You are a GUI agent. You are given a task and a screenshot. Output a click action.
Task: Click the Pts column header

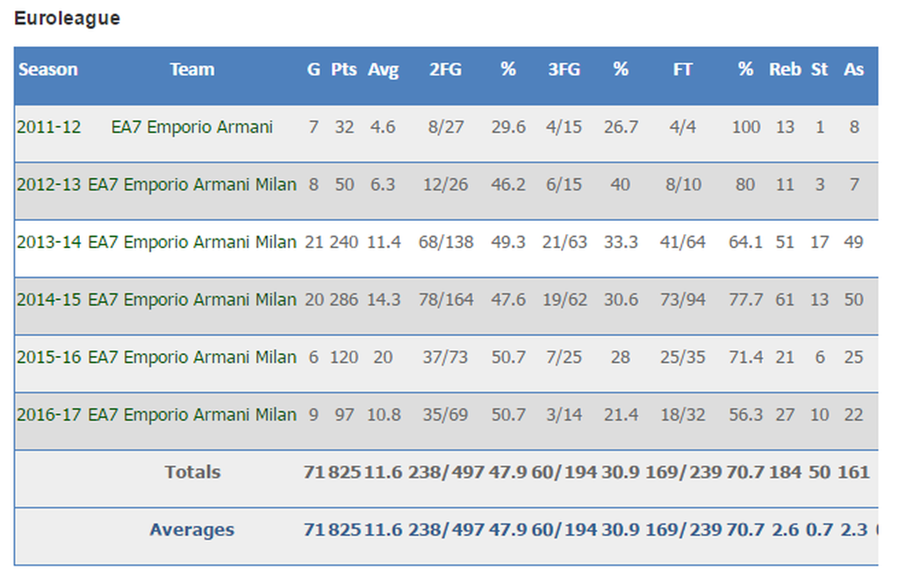click(344, 69)
